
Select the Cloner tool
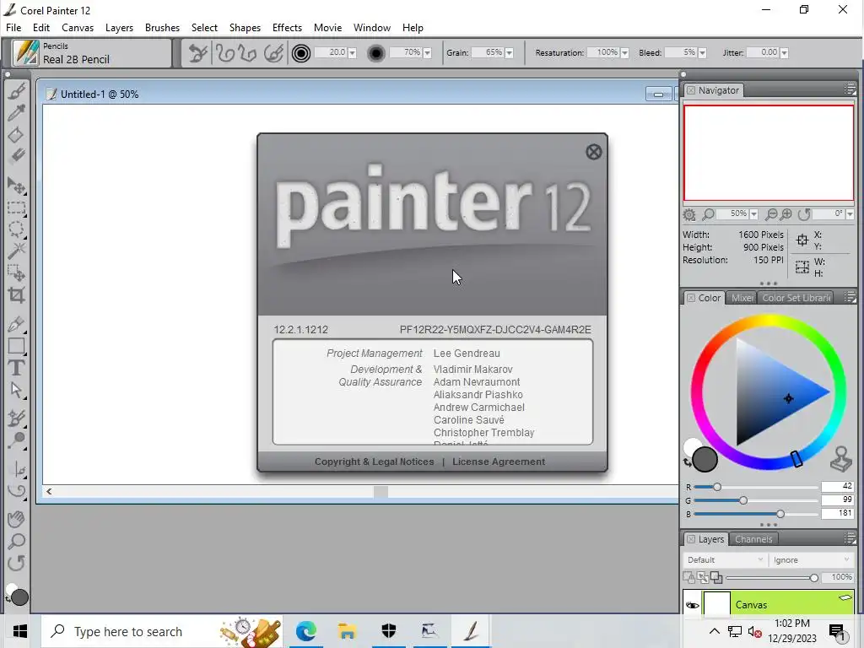coord(17,418)
